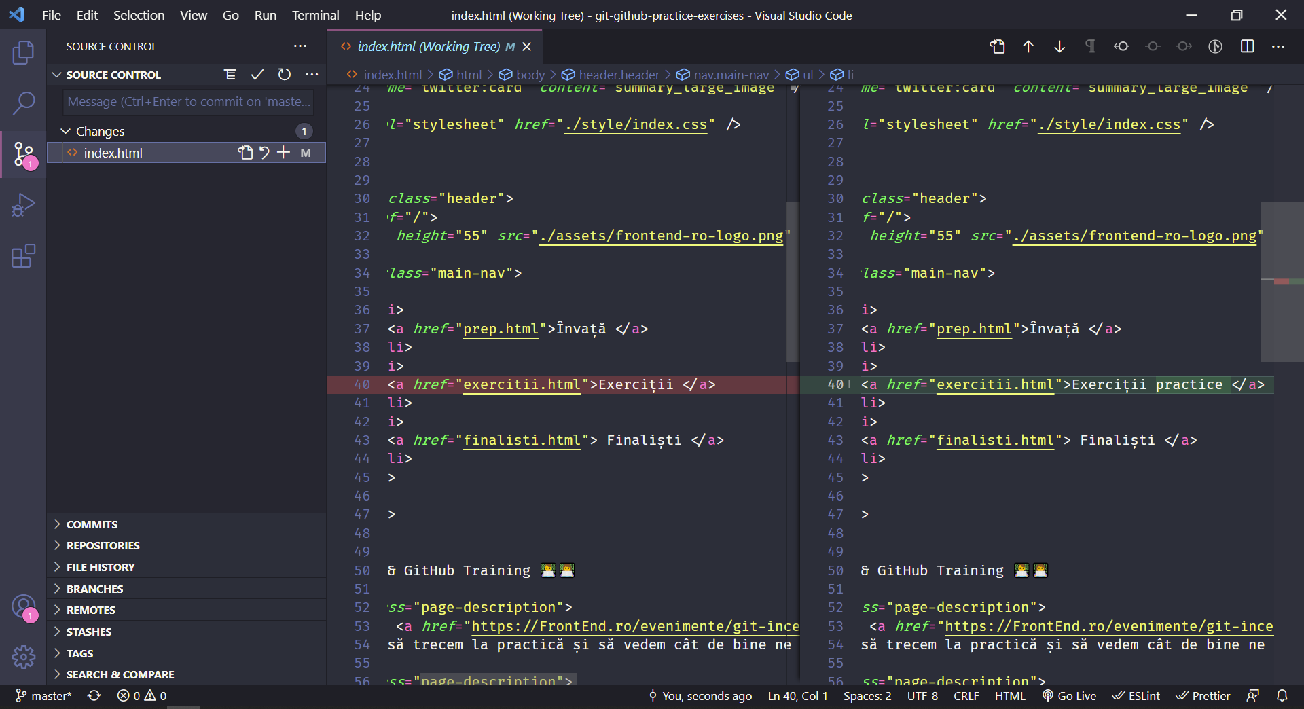1304x709 pixels.
Task: Click master branch in status bar
Action: [44, 696]
